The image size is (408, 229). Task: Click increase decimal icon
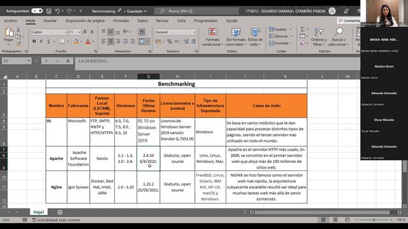[x=186, y=41]
